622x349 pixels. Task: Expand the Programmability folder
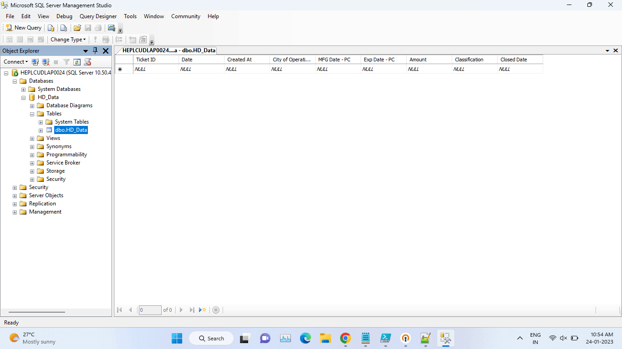coord(32,155)
